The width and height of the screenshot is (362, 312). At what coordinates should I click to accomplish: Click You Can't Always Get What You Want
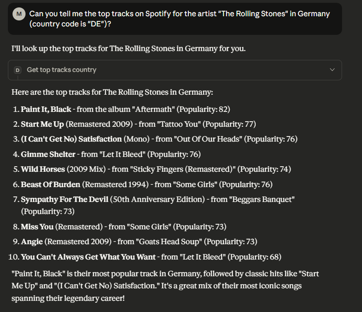click(89, 257)
